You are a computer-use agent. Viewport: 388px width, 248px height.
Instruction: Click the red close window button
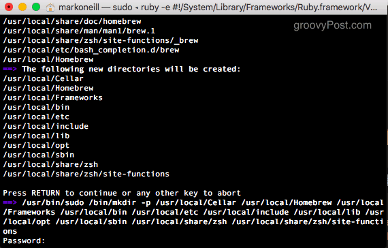9,7
